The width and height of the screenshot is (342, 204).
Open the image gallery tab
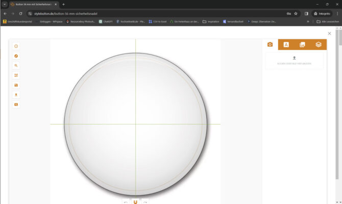click(x=302, y=45)
